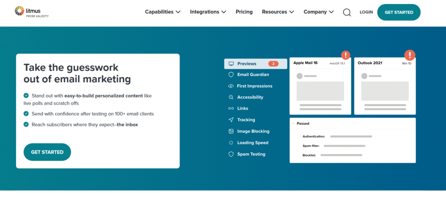
Task: Click the Win 10 label
Action: click(406, 64)
